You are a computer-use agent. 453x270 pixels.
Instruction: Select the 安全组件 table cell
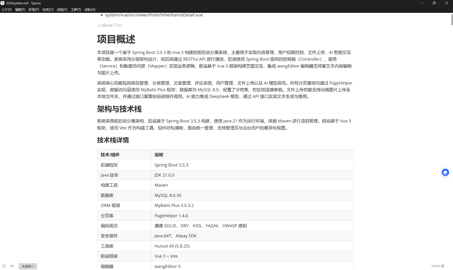tap(124, 236)
